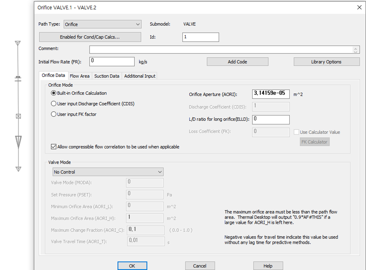Click the Maximum Orifice Area (AORI_H) field
The width and height of the screenshot is (366, 270).
tap(145, 218)
